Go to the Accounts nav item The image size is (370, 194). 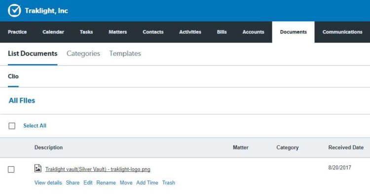click(253, 32)
